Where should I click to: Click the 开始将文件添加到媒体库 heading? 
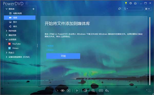click(67, 24)
